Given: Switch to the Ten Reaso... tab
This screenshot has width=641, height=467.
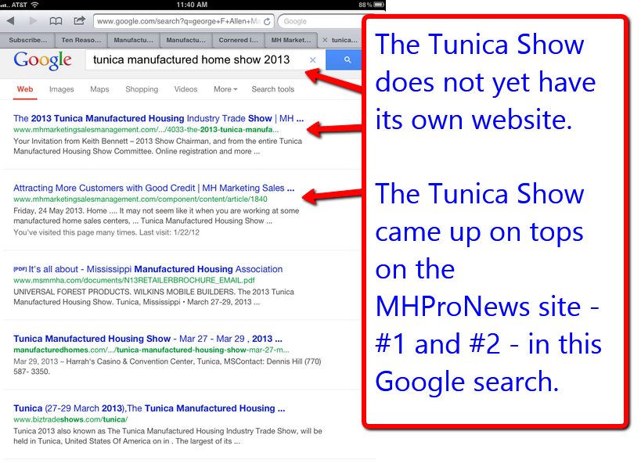Looking at the screenshot, I should pyautogui.click(x=81, y=40).
